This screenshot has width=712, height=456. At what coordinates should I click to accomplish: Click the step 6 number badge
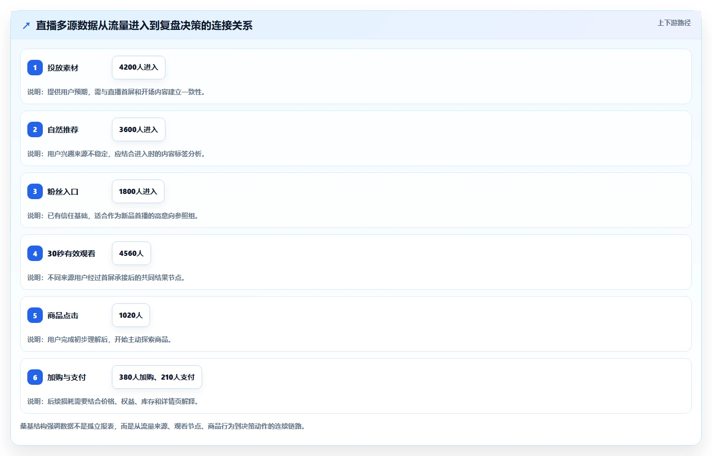click(x=35, y=377)
